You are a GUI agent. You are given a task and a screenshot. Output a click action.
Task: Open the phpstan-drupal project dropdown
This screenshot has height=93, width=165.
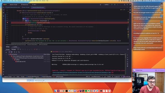[14, 5]
